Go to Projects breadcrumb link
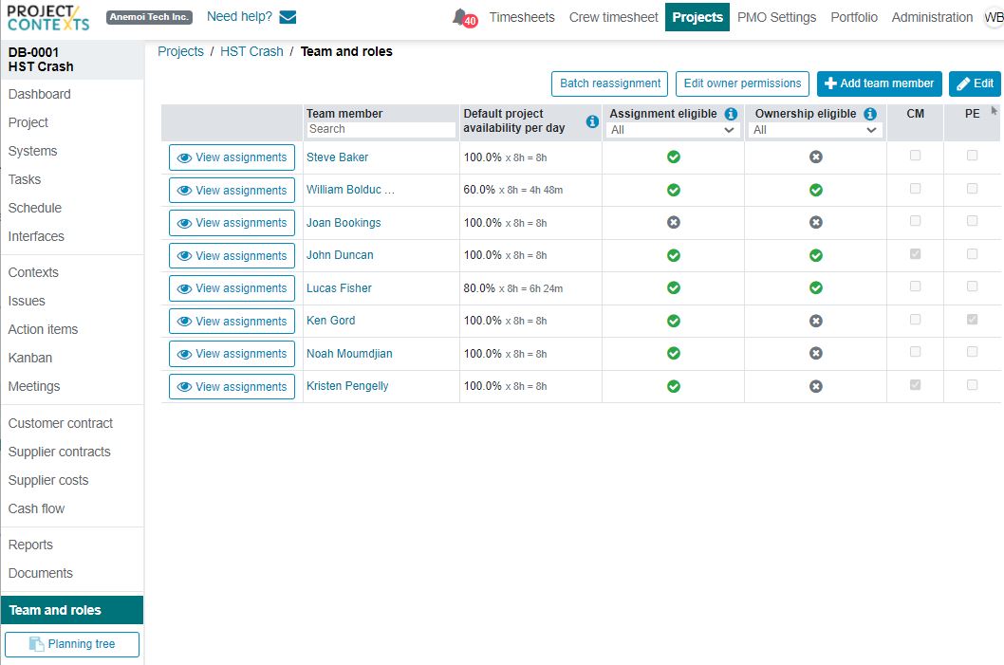 pyautogui.click(x=180, y=52)
